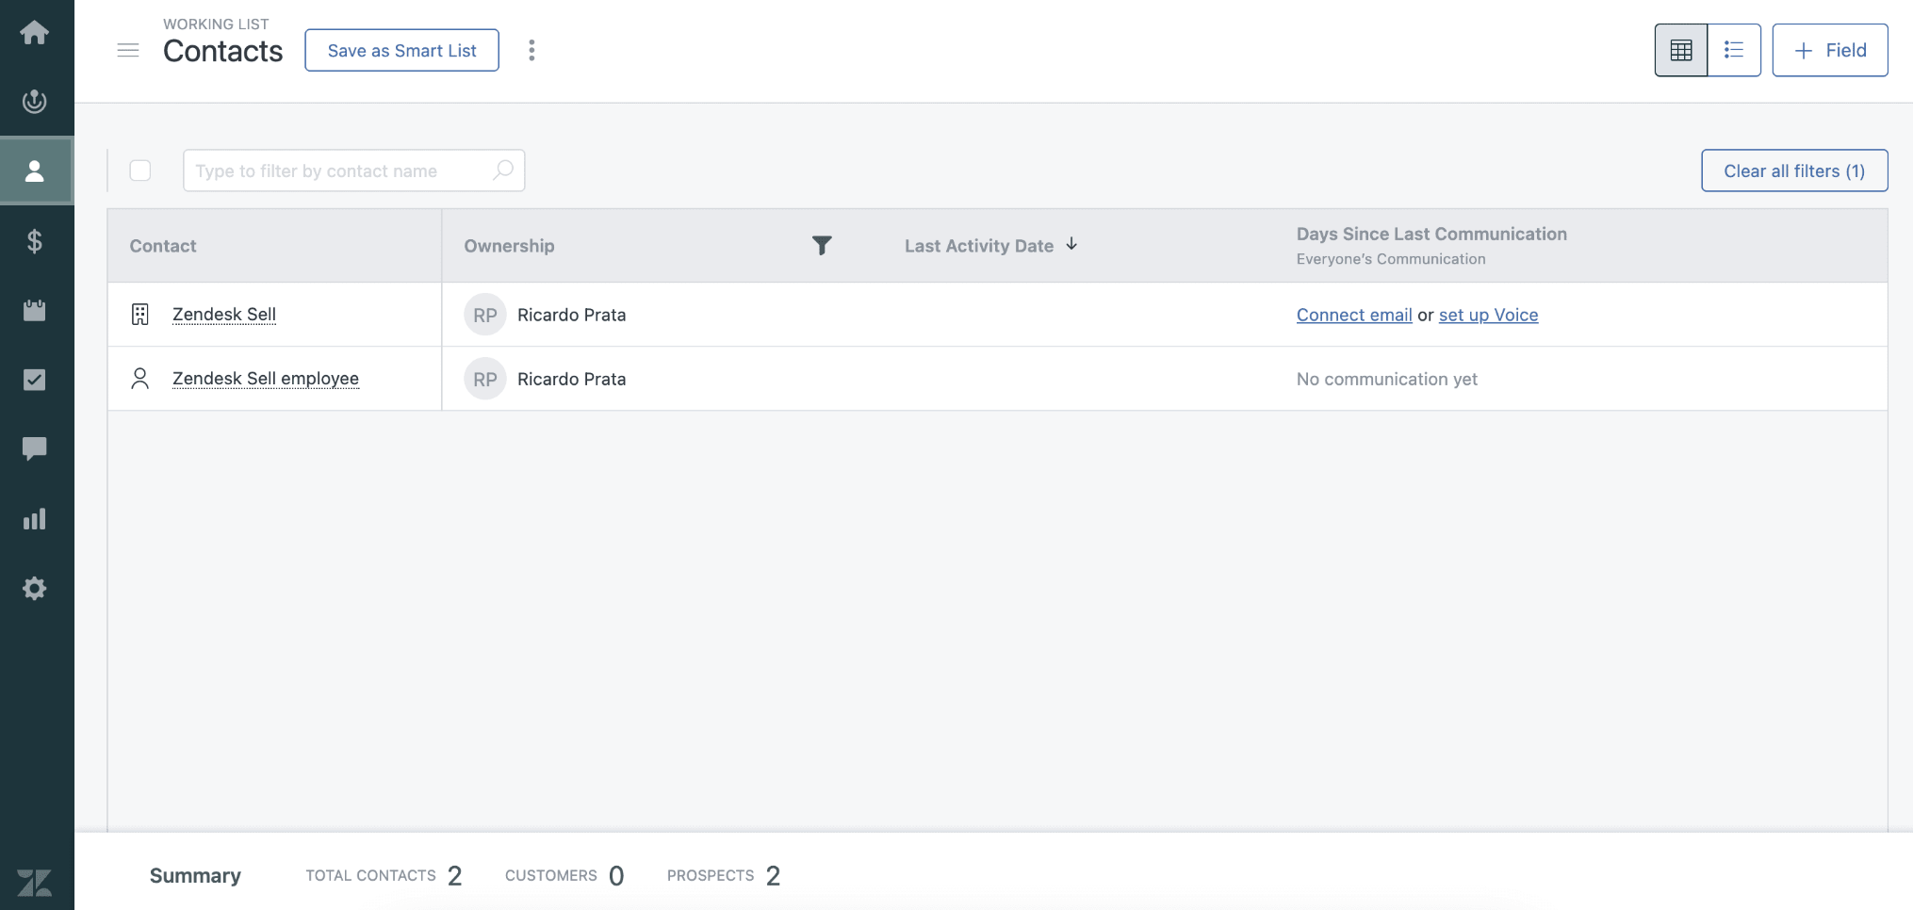The width and height of the screenshot is (1913, 910).
Task: Click Ricardo Prata in Zendesk Sell row
Action: point(571,315)
